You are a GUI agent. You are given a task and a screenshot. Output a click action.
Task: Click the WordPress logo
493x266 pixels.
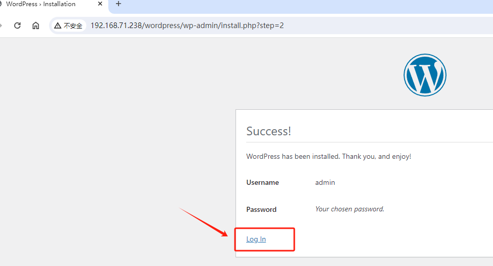coord(425,75)
